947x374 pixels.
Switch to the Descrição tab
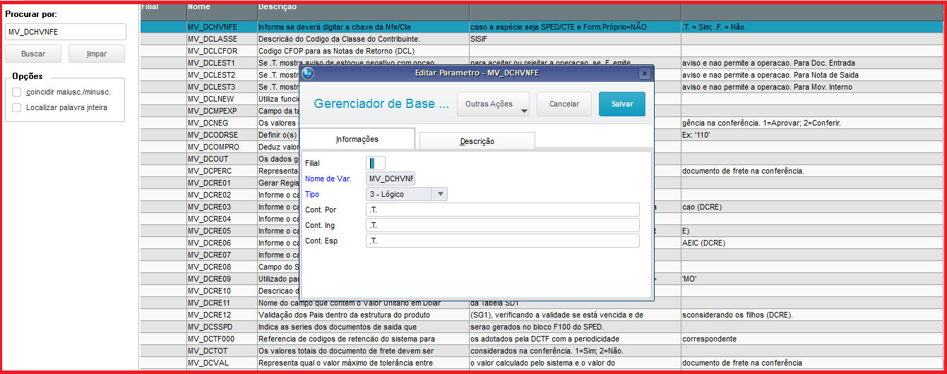[477, 141]
